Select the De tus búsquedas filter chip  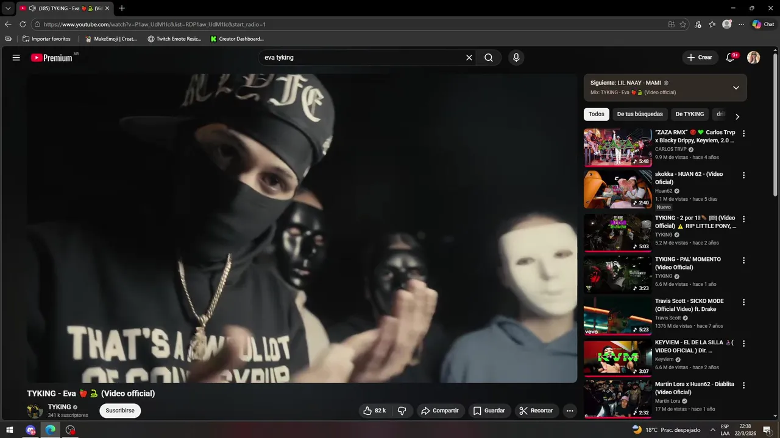pos(640,114)
